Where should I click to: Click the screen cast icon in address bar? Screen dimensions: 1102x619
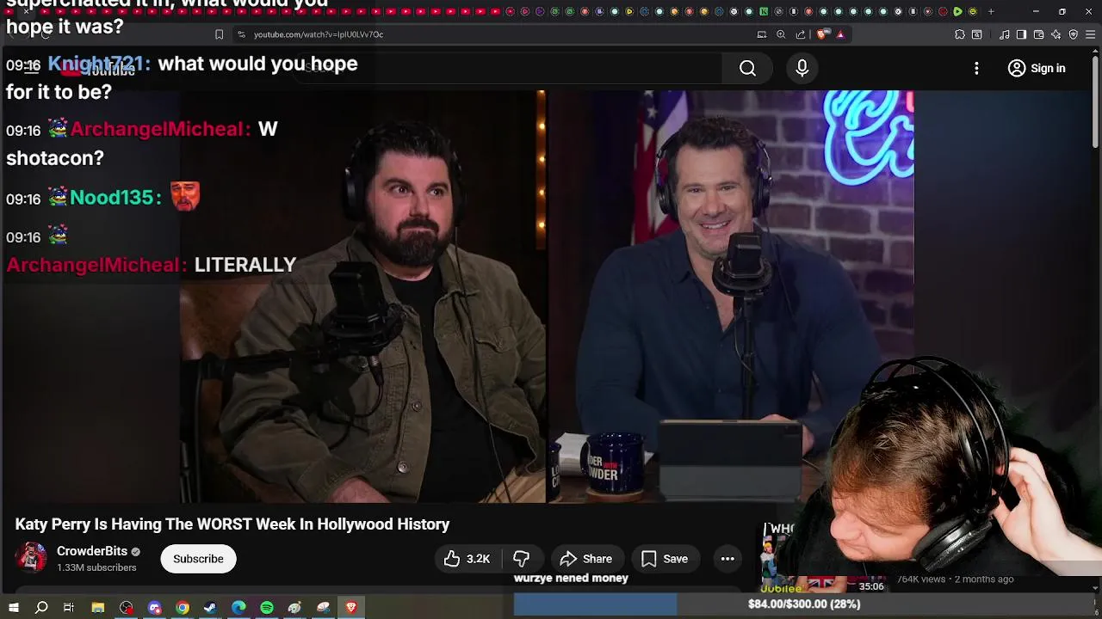(x=762, y=34)
